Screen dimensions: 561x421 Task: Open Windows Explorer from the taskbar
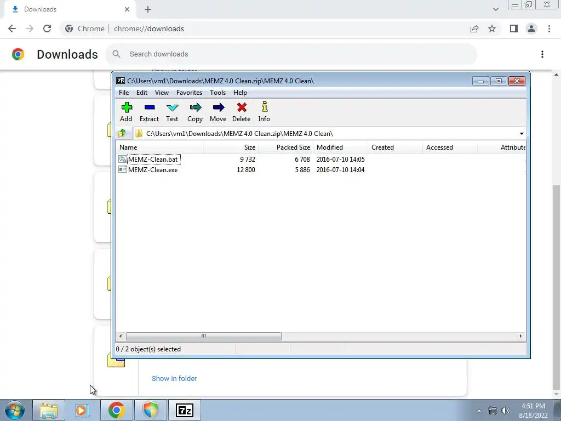point(49,410)
